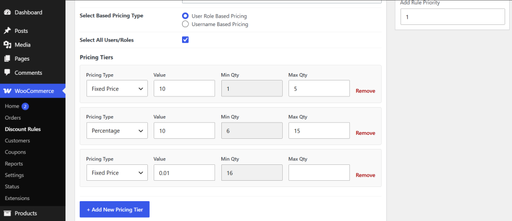Remove the Percentage pricing tier

pos(365,133)
